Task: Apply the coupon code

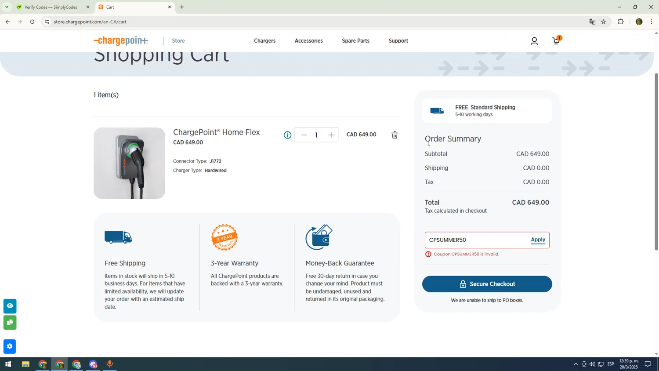Action: click(538, 240)
